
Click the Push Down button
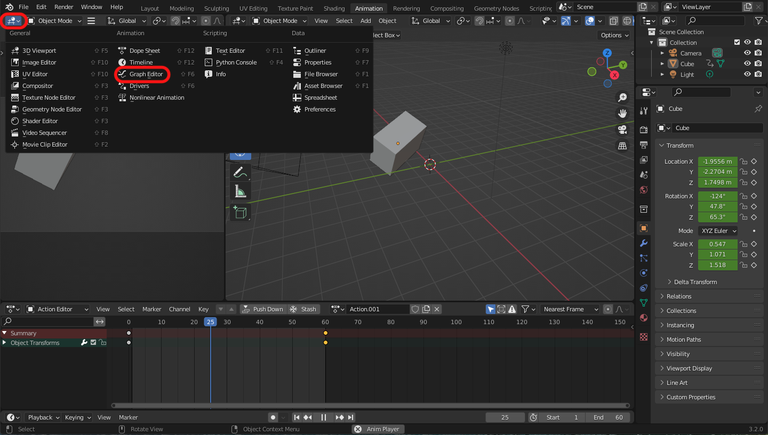[x=263, y=309]
